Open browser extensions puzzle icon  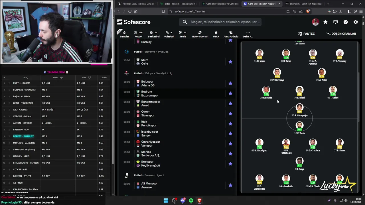[x=335, y=11]
